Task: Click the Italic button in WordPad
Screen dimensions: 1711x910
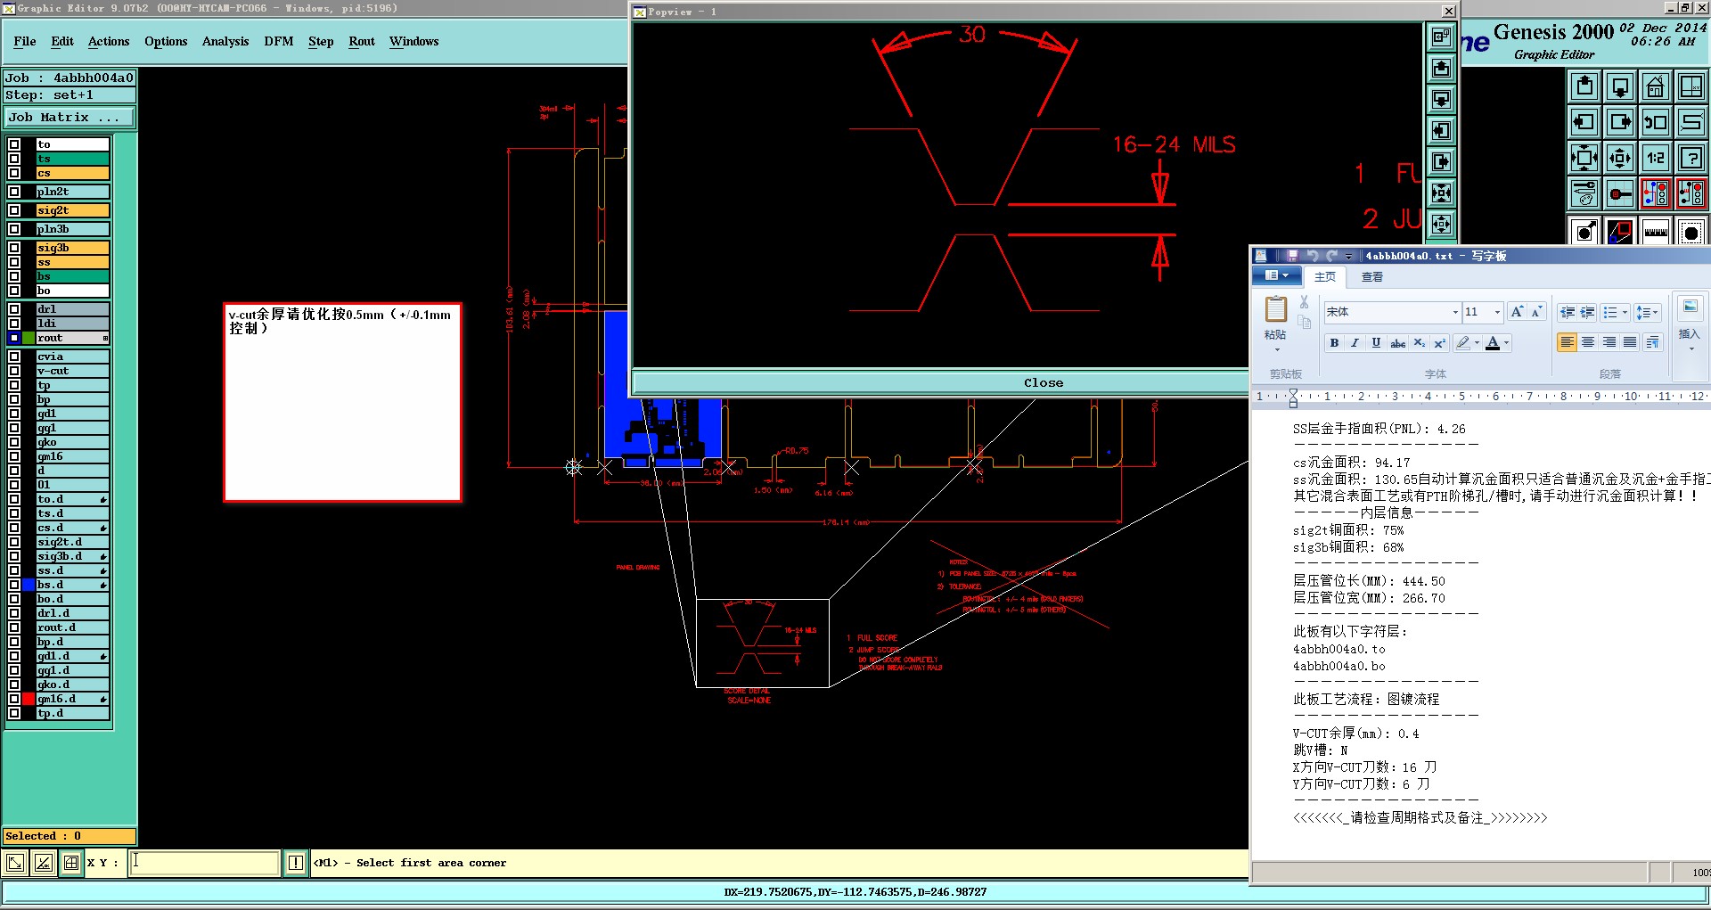Action: pos(1355,343)
